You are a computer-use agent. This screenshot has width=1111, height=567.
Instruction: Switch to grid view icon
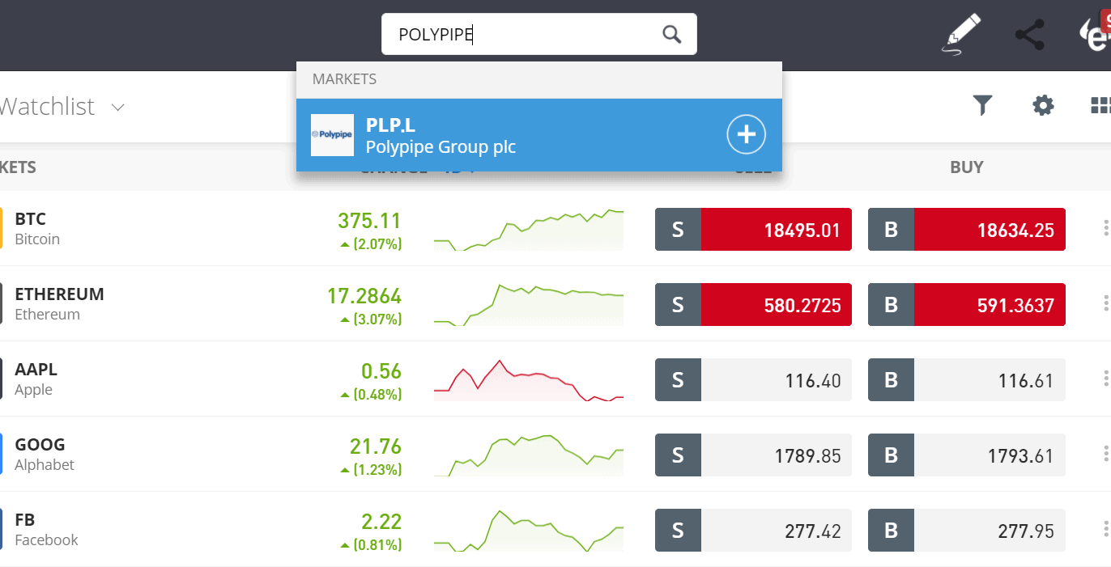(x=1100, y=105)
